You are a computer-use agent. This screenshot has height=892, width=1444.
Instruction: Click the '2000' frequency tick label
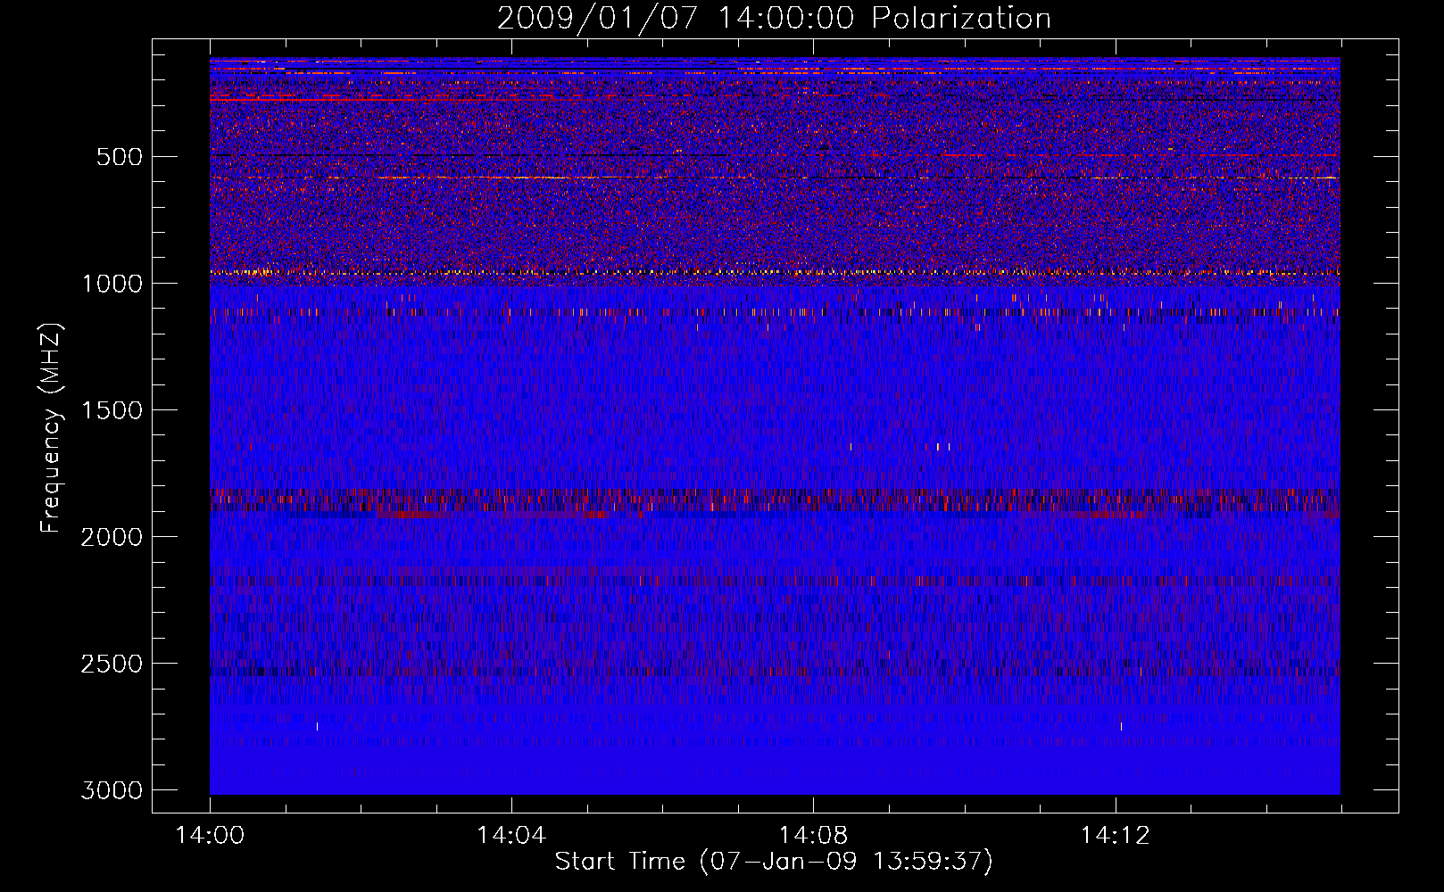point(112,537)
